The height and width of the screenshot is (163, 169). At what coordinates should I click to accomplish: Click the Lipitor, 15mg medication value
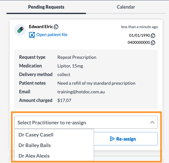pos(70,66)
